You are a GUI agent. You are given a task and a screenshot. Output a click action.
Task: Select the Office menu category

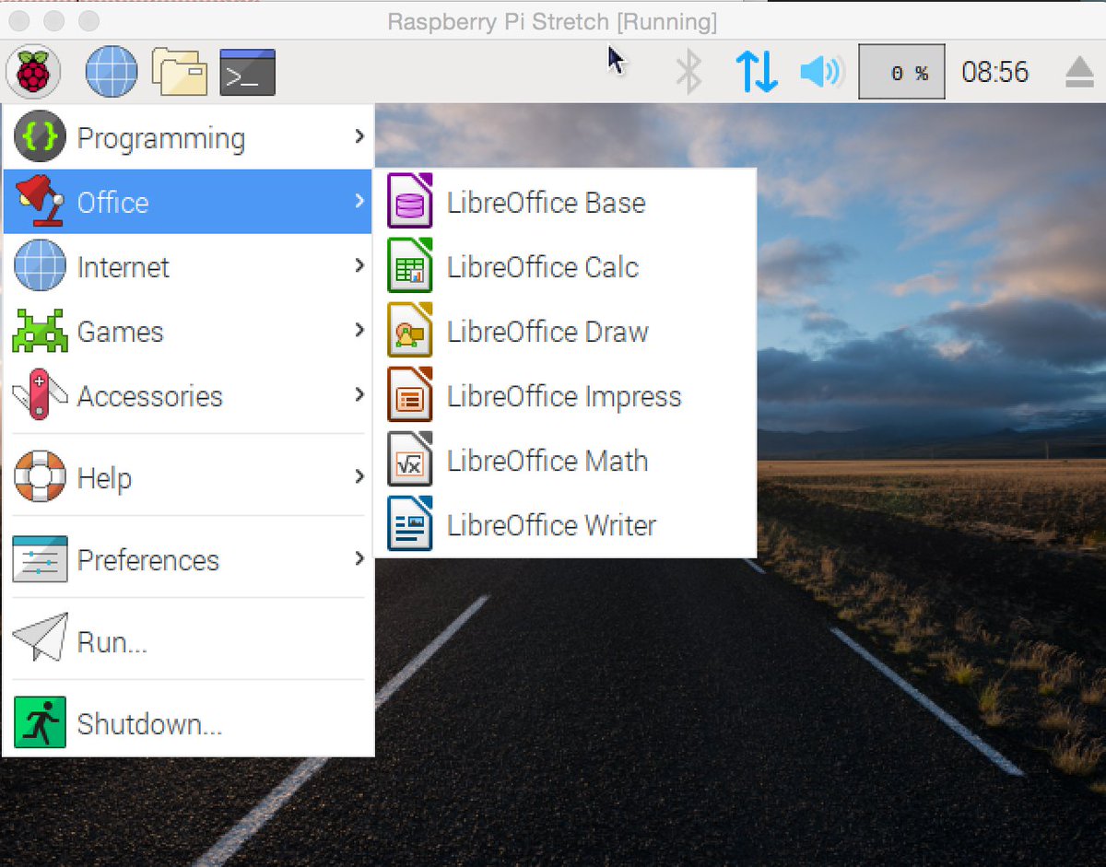(188, 201)
